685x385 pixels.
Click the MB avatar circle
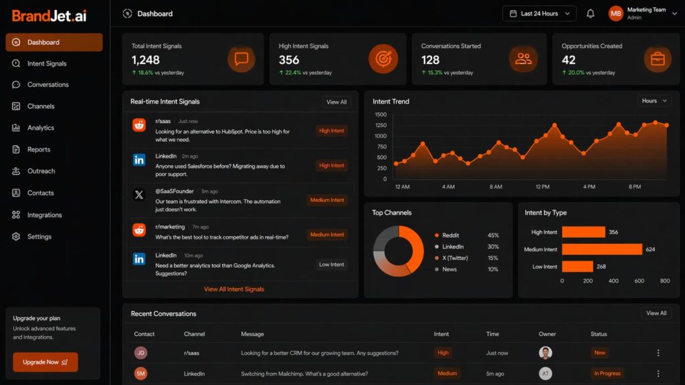point(615,13)
